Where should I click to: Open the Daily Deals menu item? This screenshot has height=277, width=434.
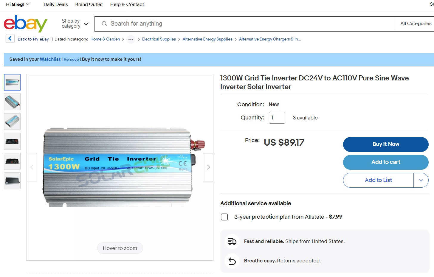click(56, 4)
